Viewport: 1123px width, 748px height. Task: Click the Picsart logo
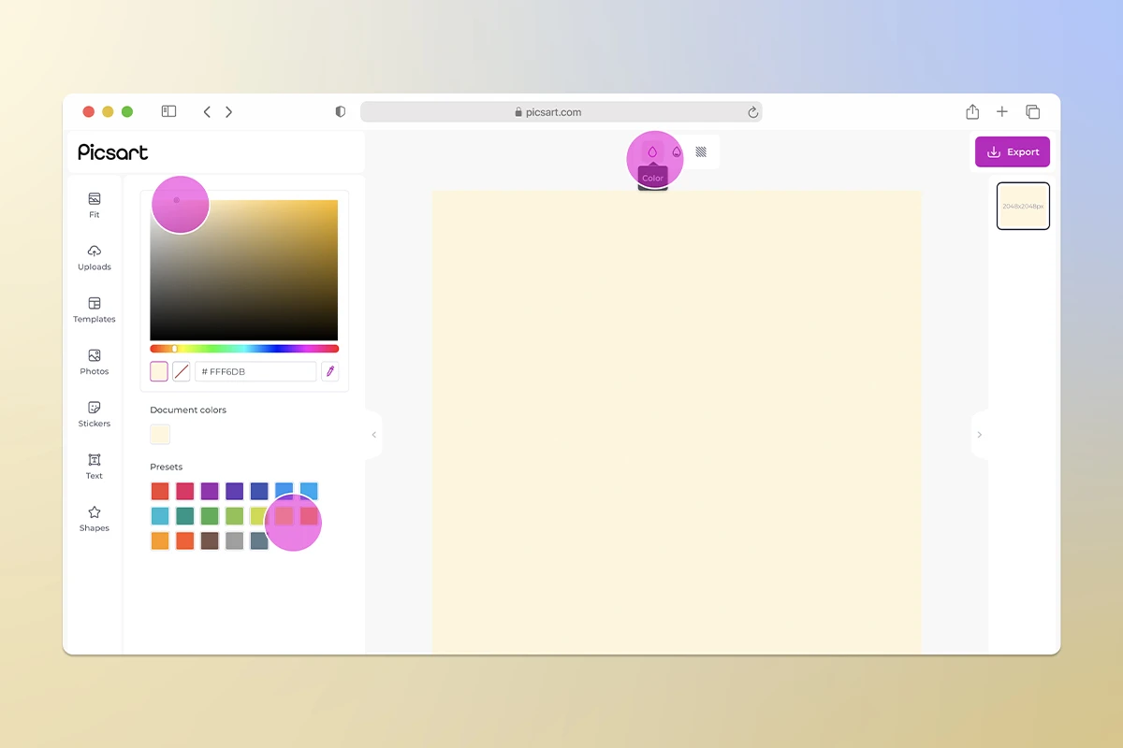112,151
